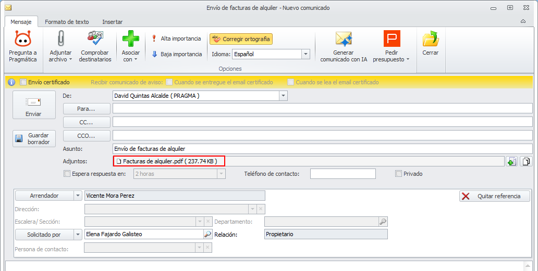Mark message as Alta importancia
The height and width of the screenshot is (271, 538).
point(176,38)
